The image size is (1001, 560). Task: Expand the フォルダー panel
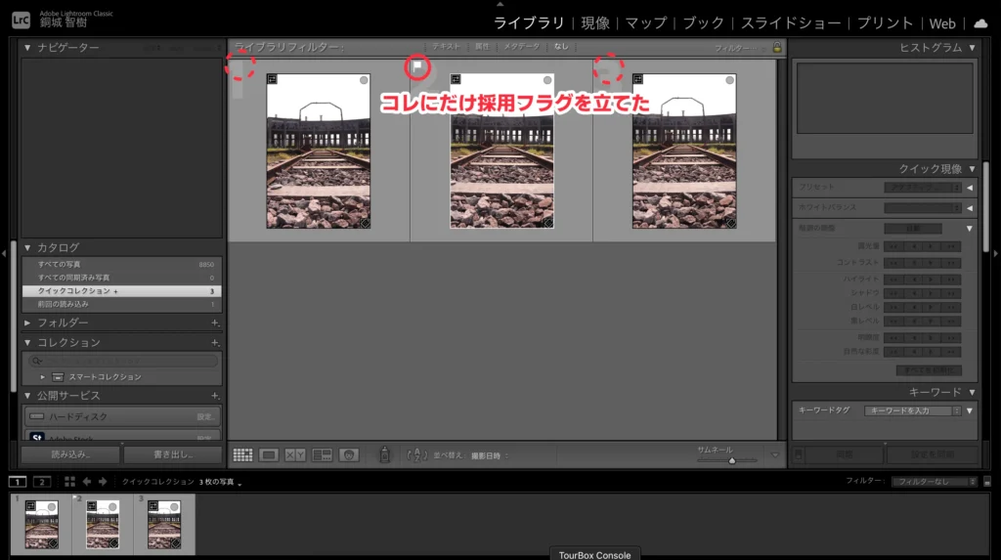tap(27, 323)
